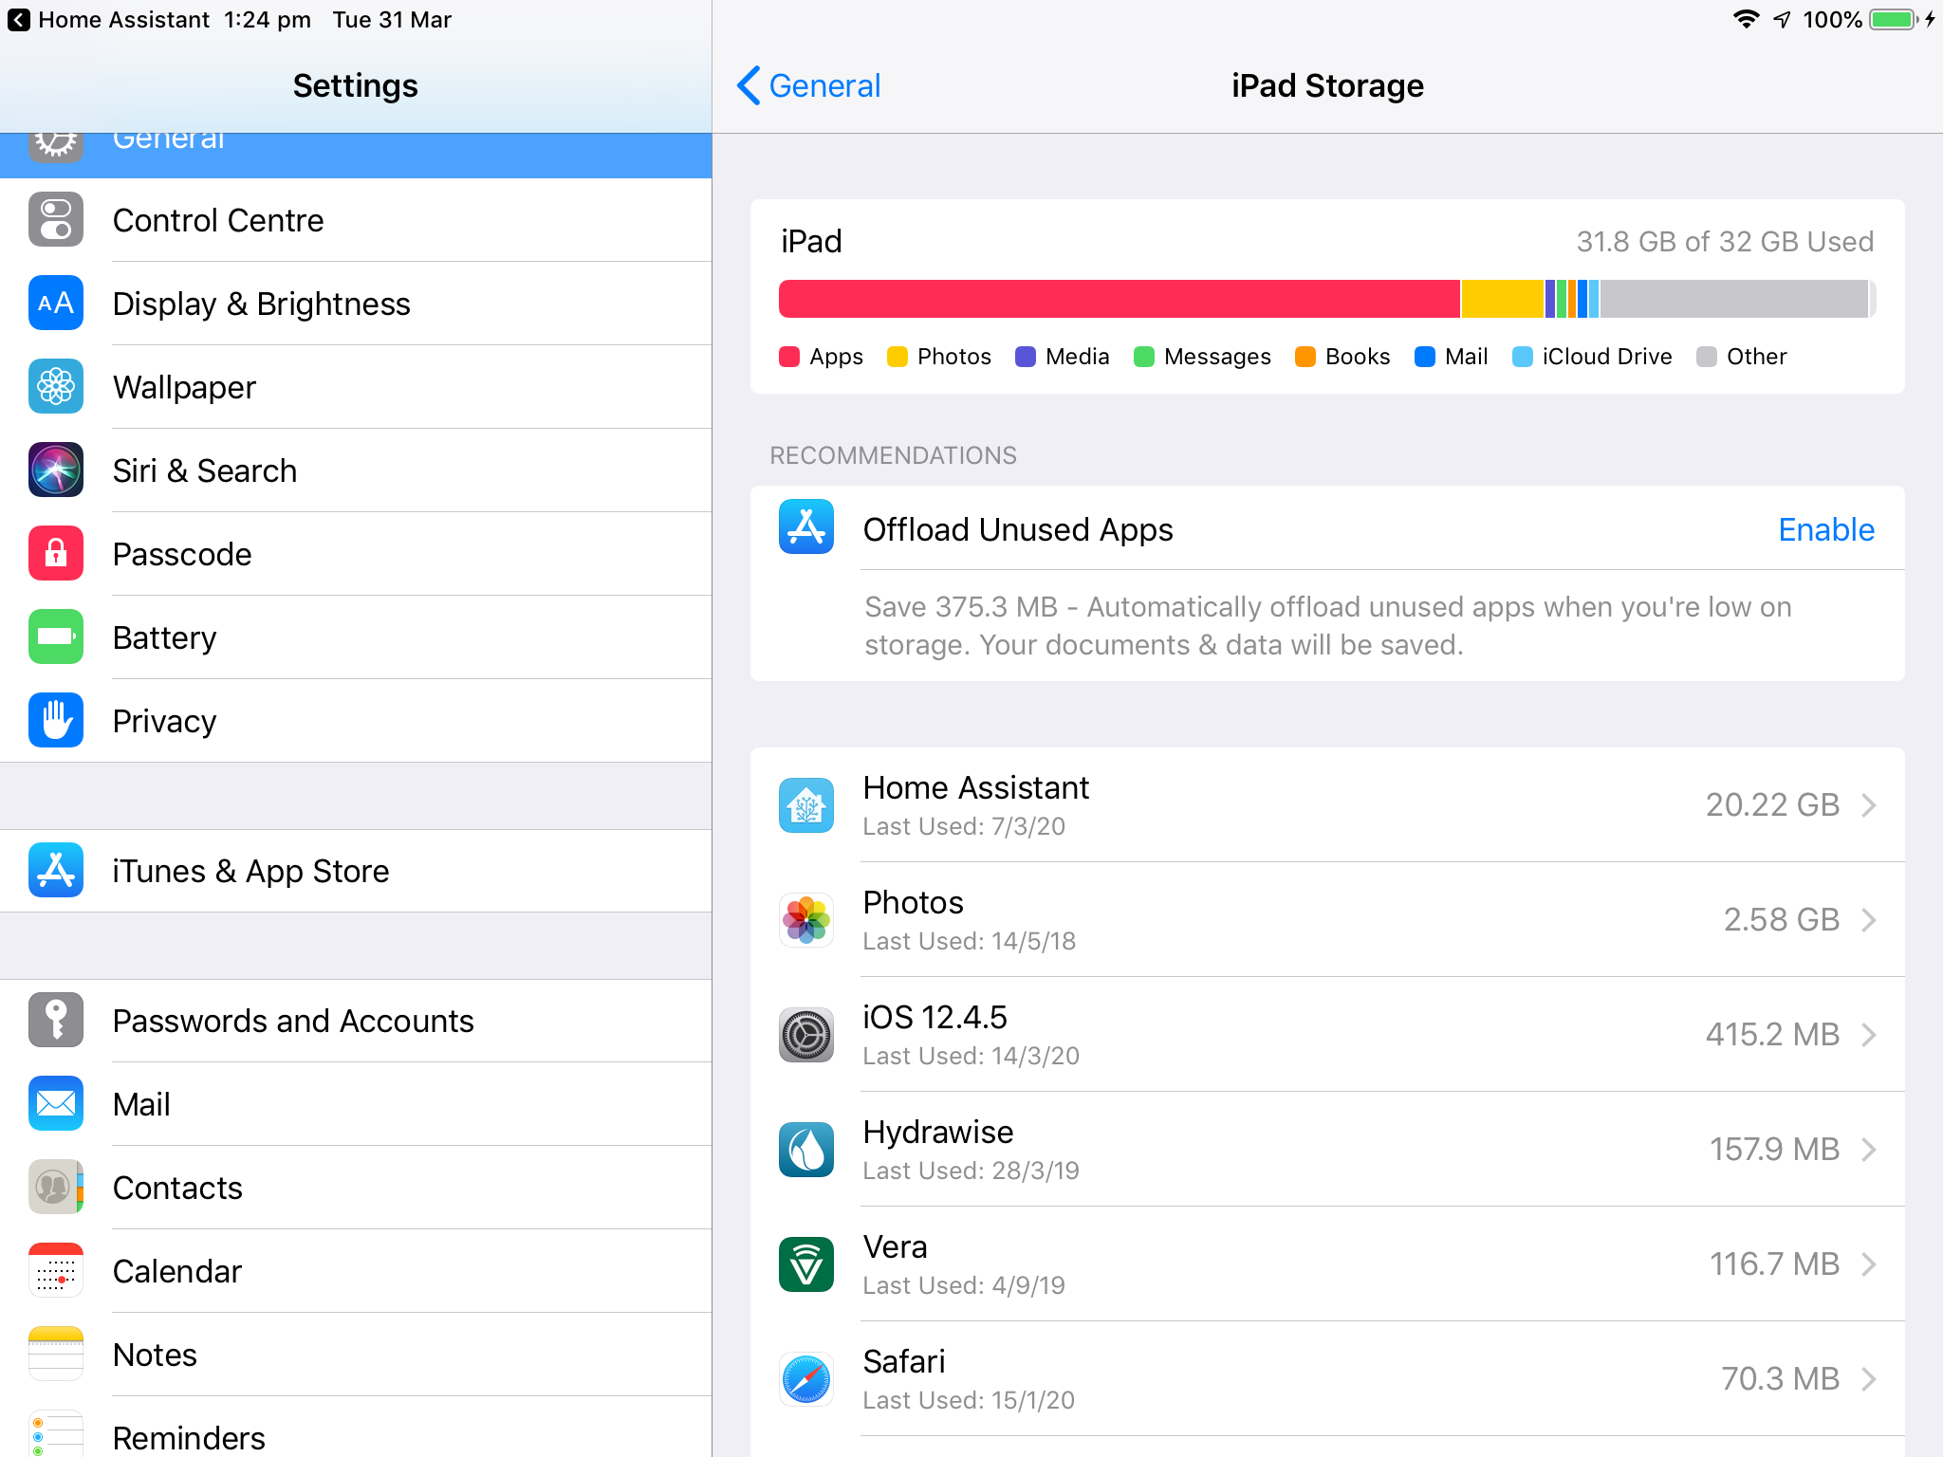Enable Offload Unused Apps
This screenshot has height=1457, width=1943.
tap(1825, 528)
